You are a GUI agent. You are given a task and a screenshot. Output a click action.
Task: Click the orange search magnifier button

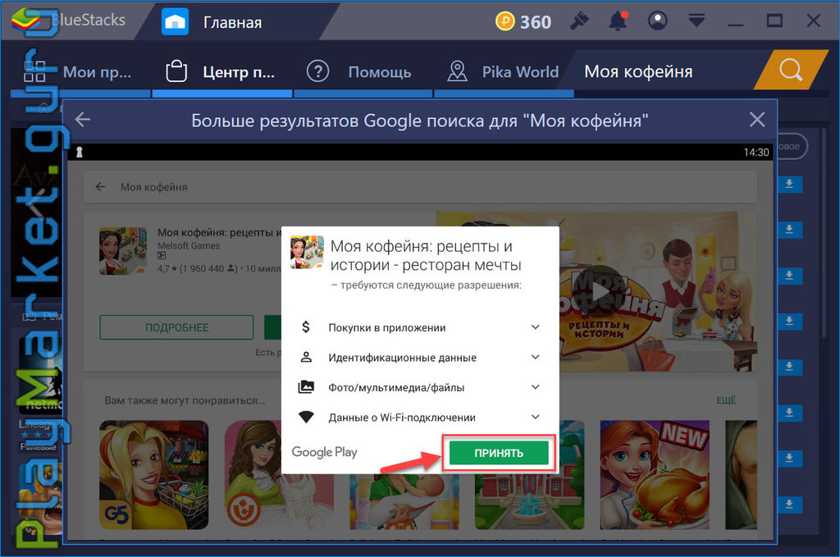tap(791, 70)
